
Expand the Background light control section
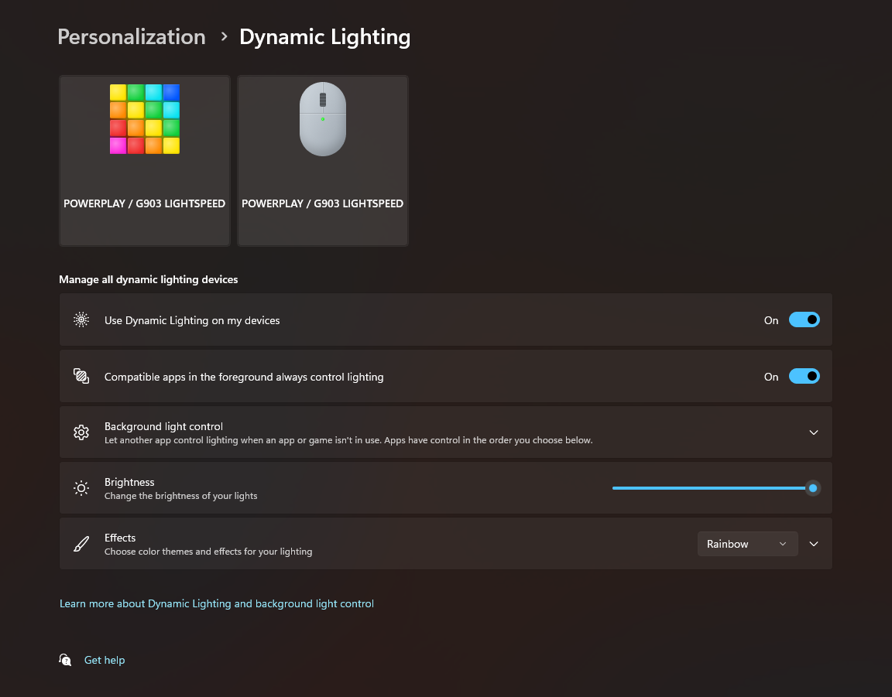coord(813,432)
